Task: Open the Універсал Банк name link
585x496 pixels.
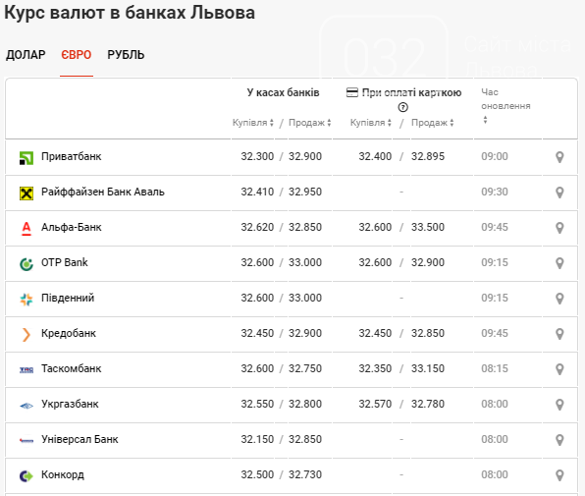Action: point(80,439)
